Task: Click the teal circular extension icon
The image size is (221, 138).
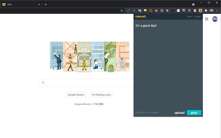Action: tap(128, 11)
